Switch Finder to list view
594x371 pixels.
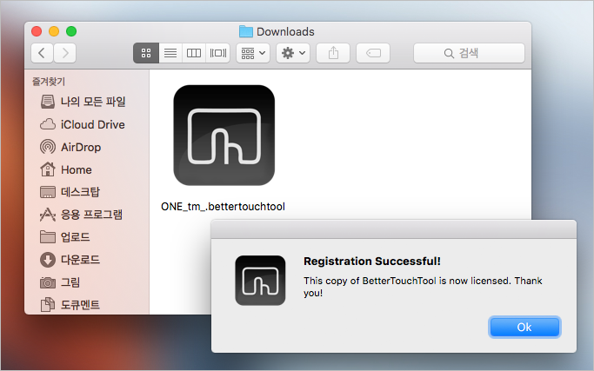click(170, 53)
